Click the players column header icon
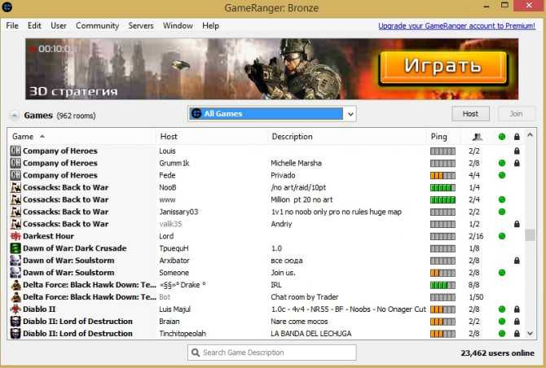The height and width of the screenshot is (368, 546). pyautogui.click(x=478, y=137)
